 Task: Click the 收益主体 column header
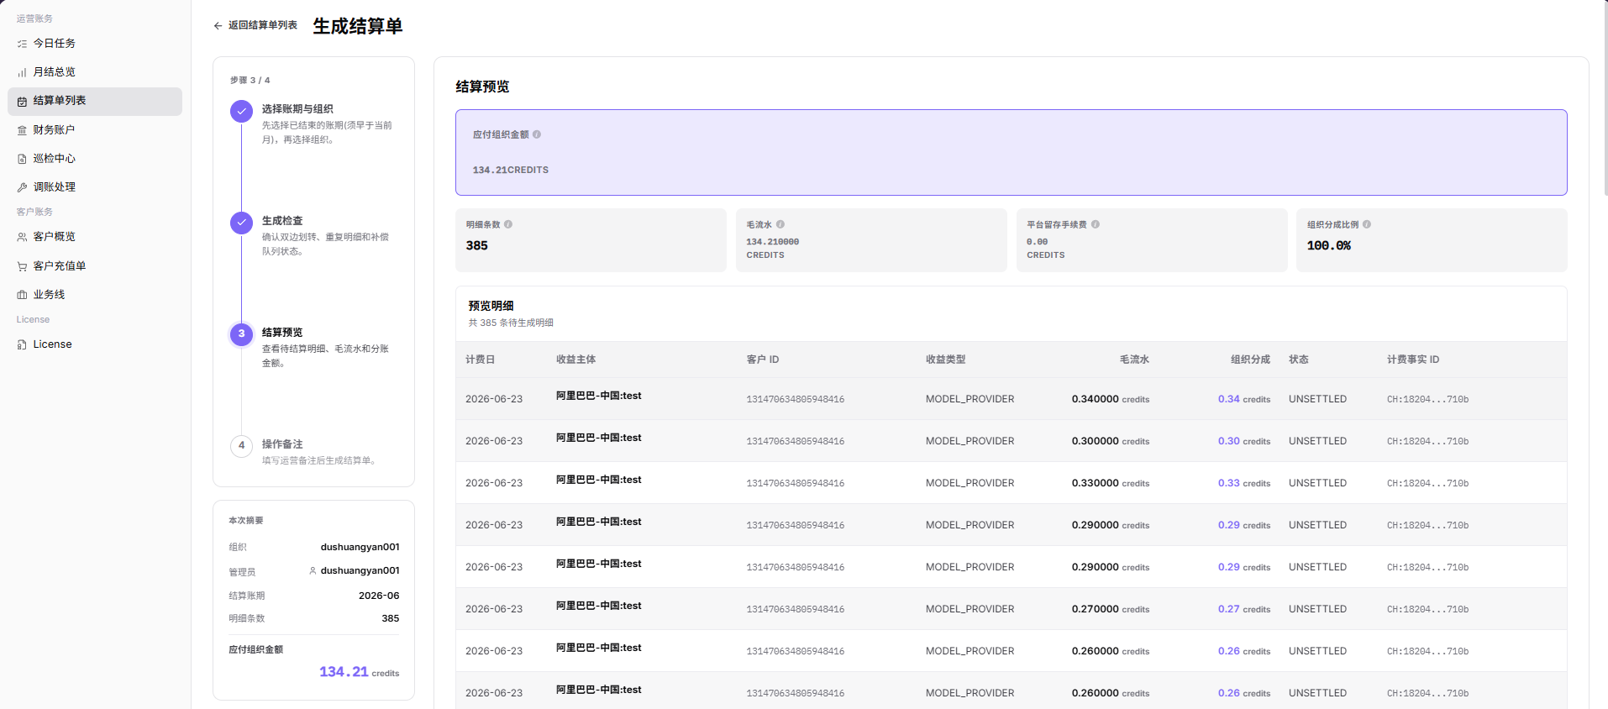coord(575,360)
